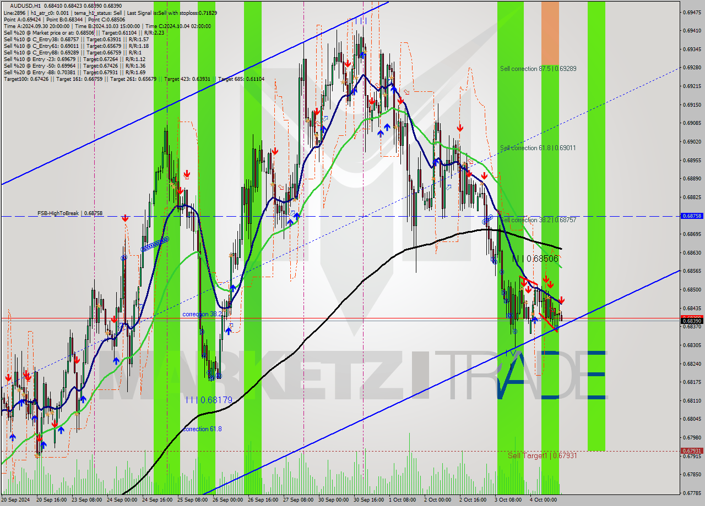Viewport: 705px width, 506px height.
Task: Click the 0.67785 price axis value
Action: click(691, 493)
